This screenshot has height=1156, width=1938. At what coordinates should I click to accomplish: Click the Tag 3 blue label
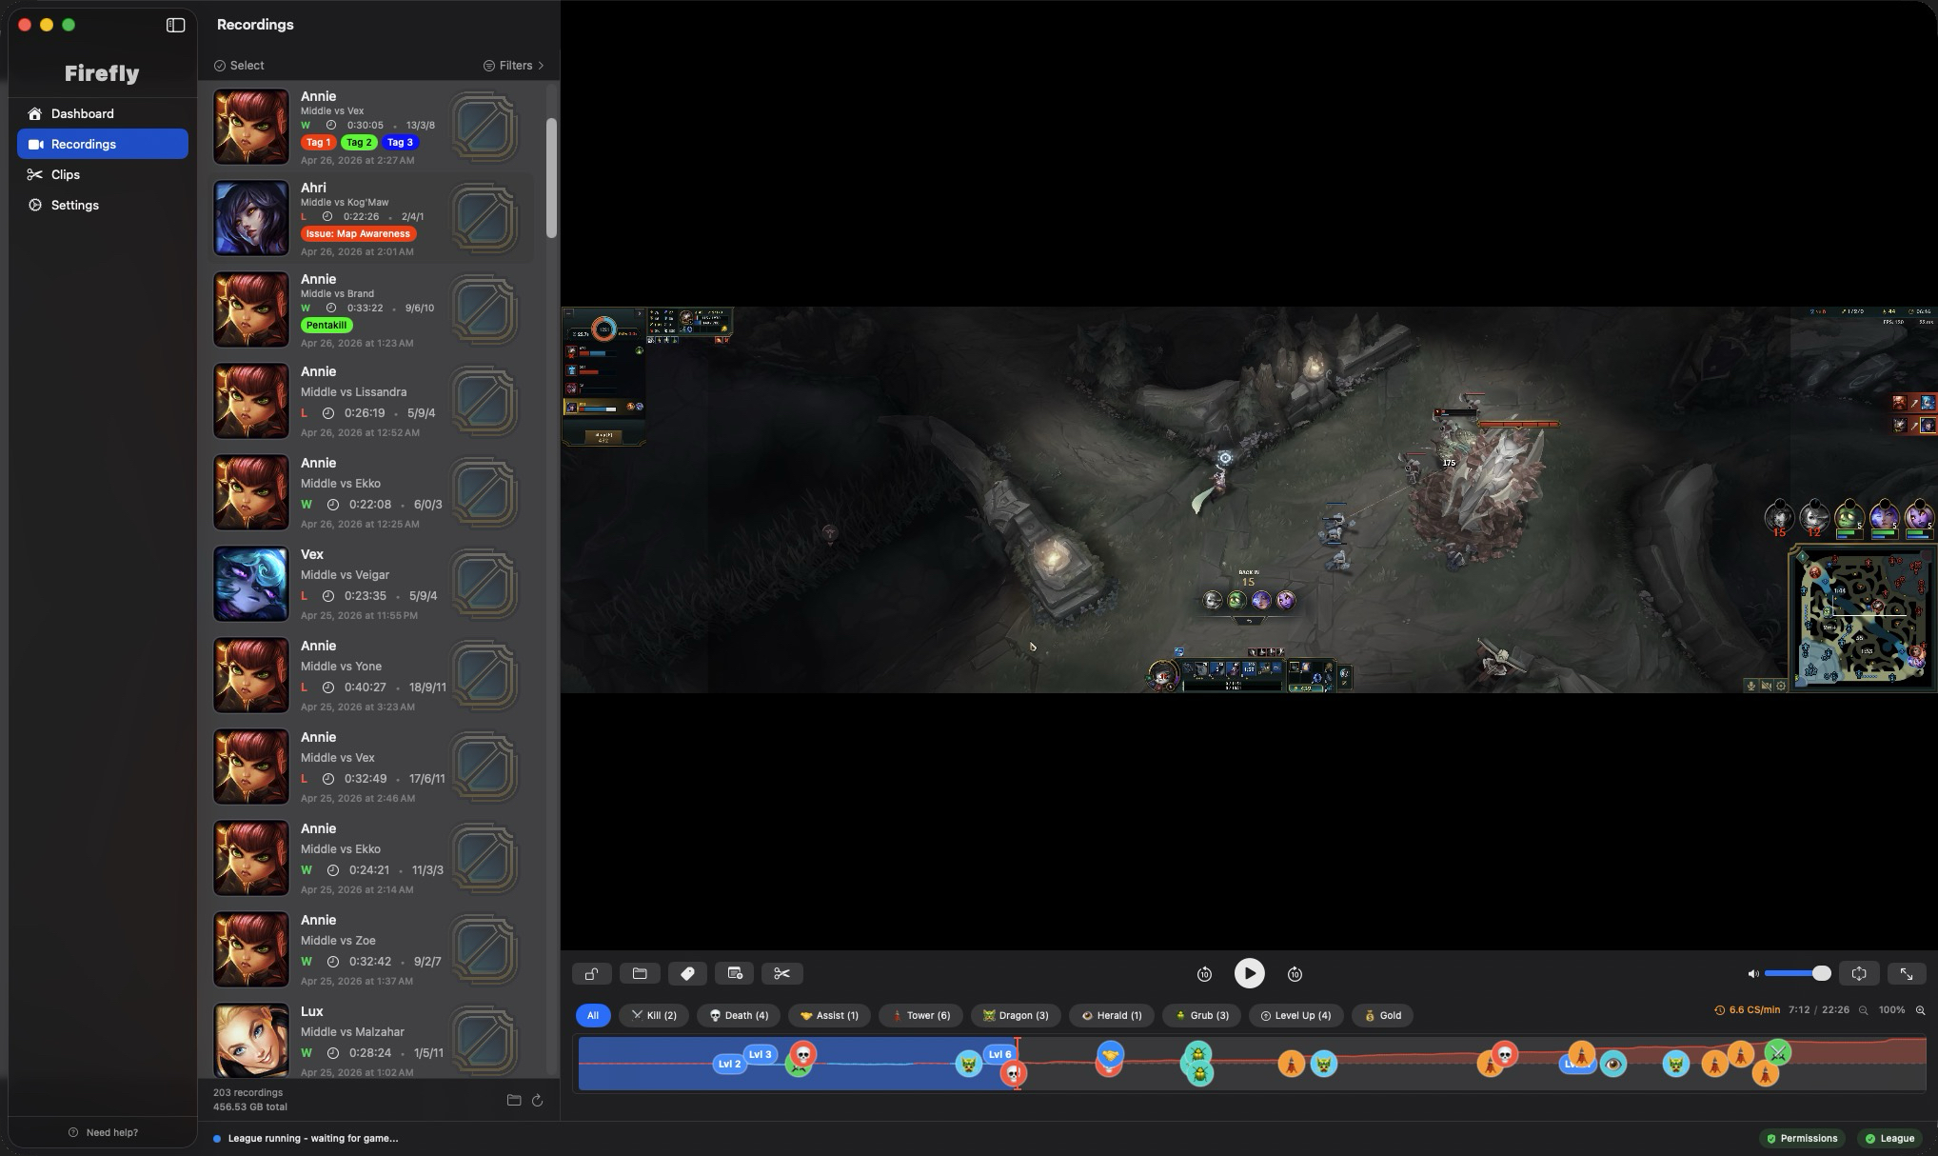tap(400, 142)
